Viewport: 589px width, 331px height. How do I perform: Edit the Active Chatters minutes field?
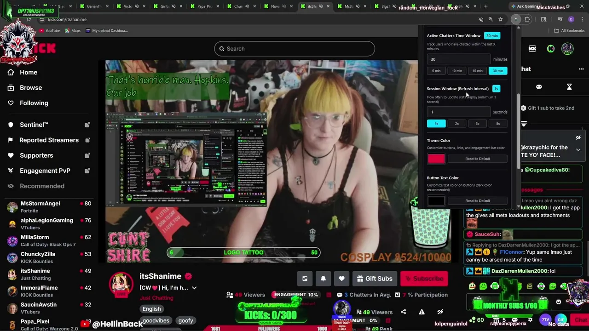click(459, 59)
